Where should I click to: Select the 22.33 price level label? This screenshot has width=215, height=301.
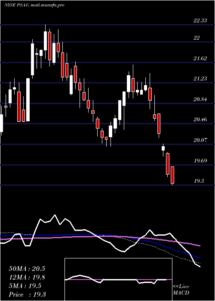(200, 21)
